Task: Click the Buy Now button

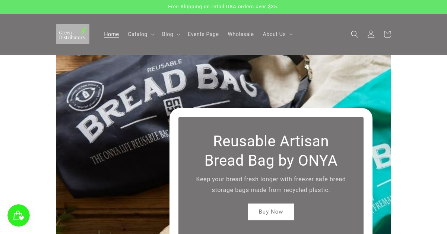Action: click(271, 212)
